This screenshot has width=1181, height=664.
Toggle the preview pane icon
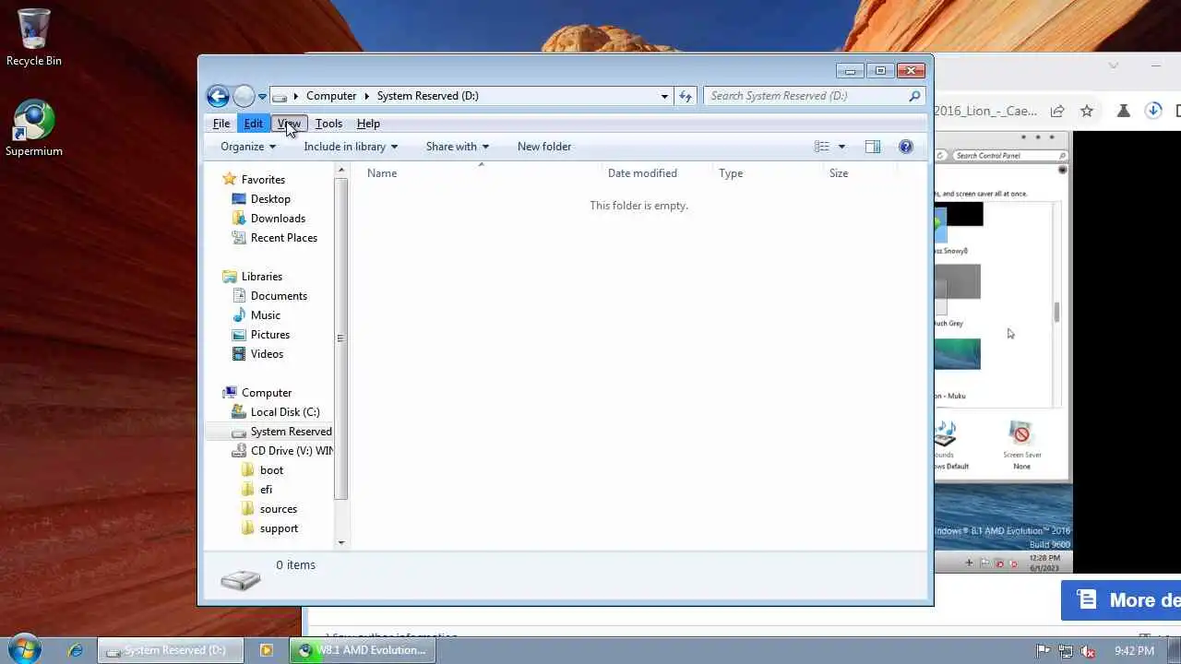[x=873, y=147]
